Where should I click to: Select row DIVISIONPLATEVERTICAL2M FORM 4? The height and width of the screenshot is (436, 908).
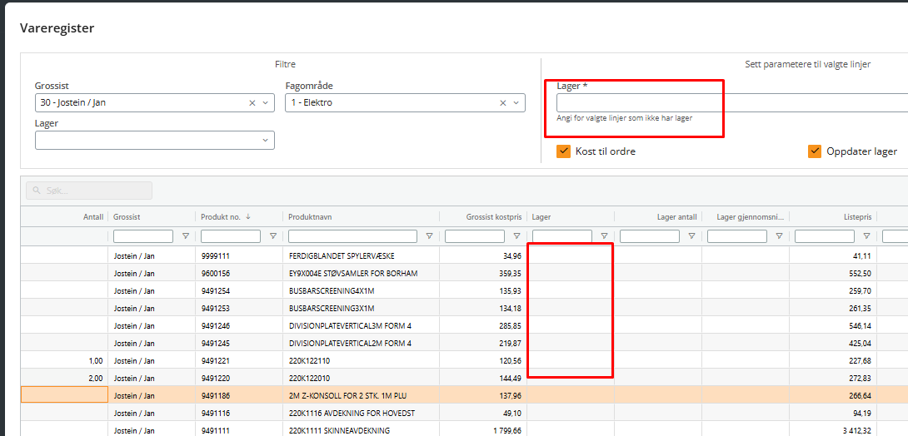coord(465,343)
